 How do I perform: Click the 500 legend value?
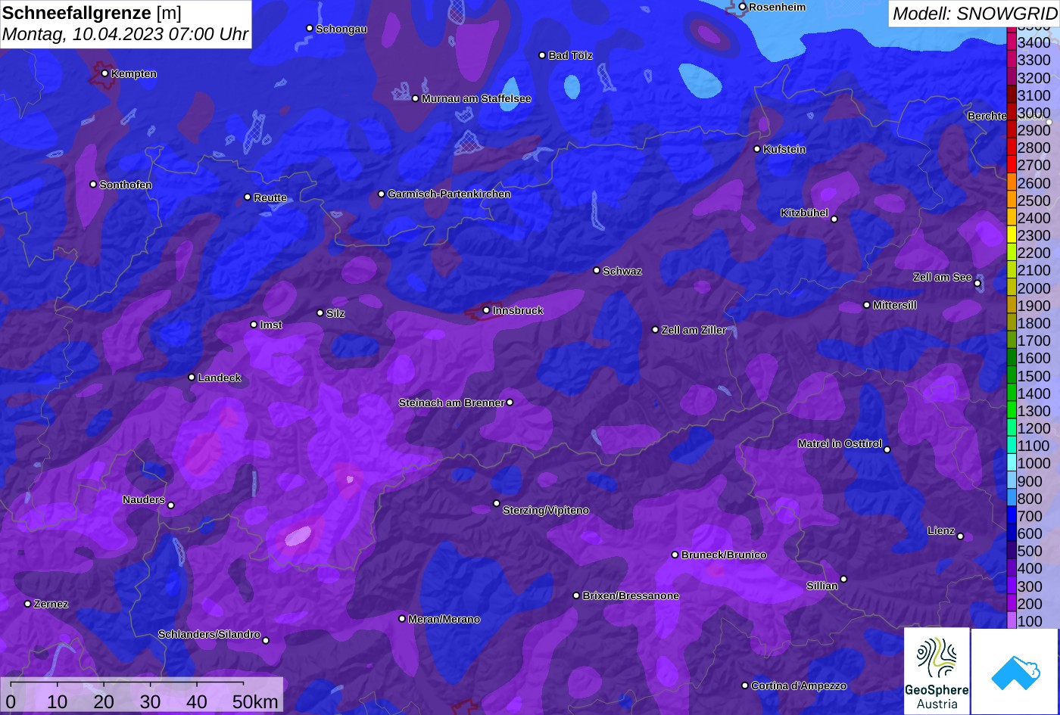(x=1030, y=551)
